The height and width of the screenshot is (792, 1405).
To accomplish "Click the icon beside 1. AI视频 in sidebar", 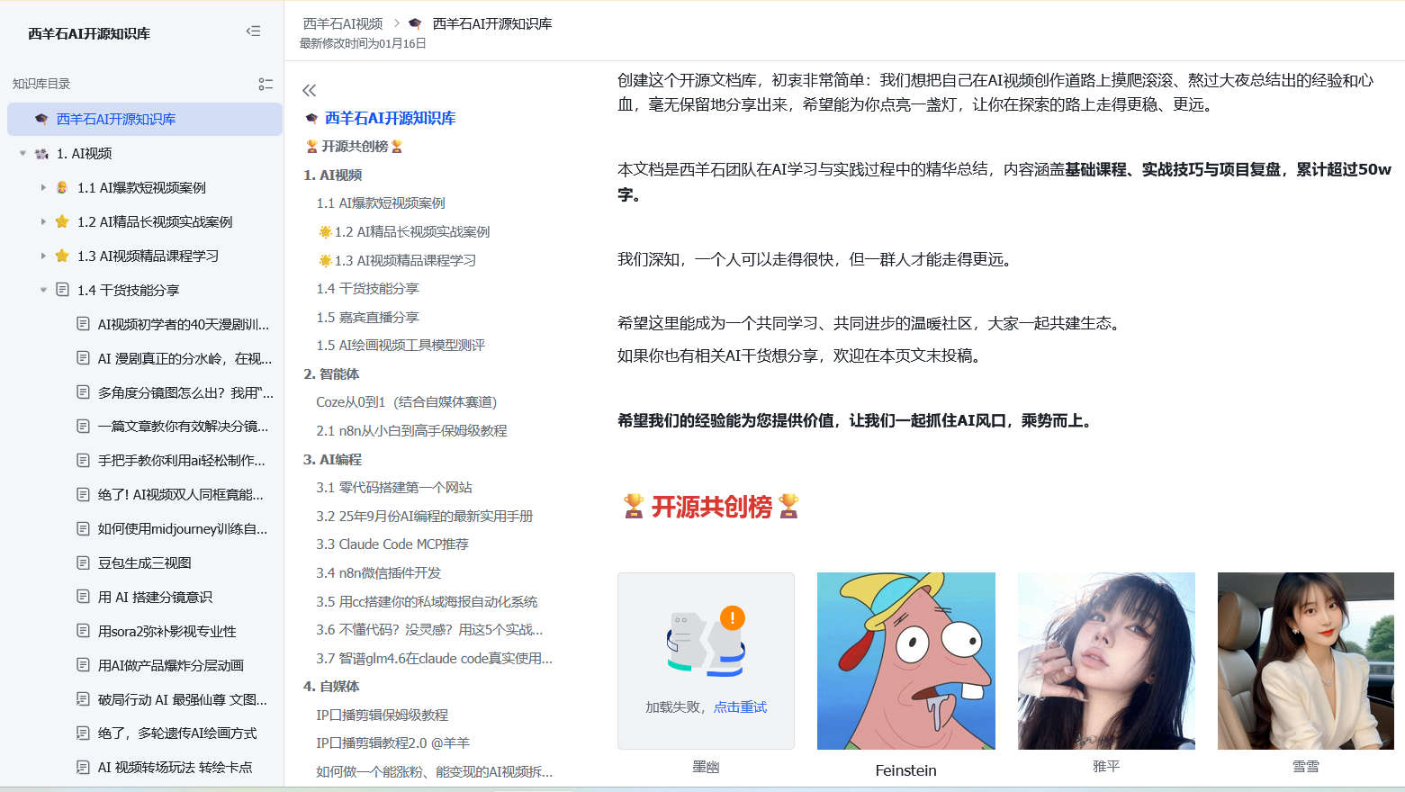I will pyautogui.click(x=41, y=153).
